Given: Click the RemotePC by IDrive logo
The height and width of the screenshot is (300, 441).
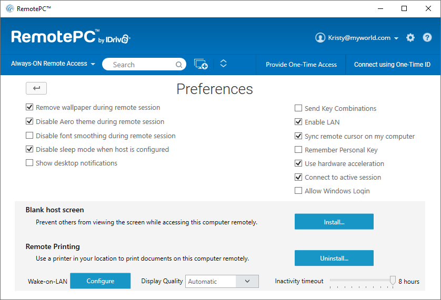Looking at the screenshot, I should [71, 37].
